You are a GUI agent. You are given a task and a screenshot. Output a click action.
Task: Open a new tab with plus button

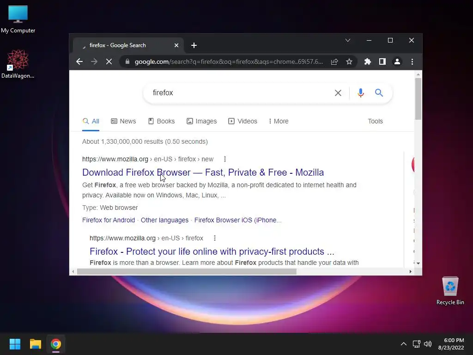point(194,45)
